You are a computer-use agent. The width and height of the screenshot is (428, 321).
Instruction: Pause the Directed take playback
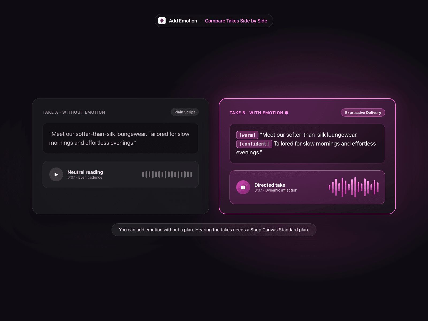(243, 187)
